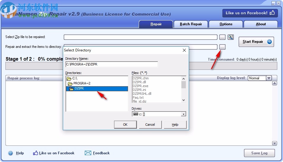283x162 pixels.
Task: Click the Directory Name text field
Action: coord(111,64)
